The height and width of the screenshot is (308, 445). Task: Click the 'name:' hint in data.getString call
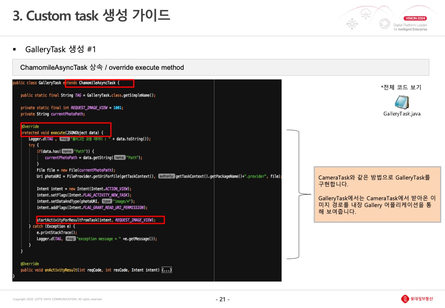click(x=120, y=158)
